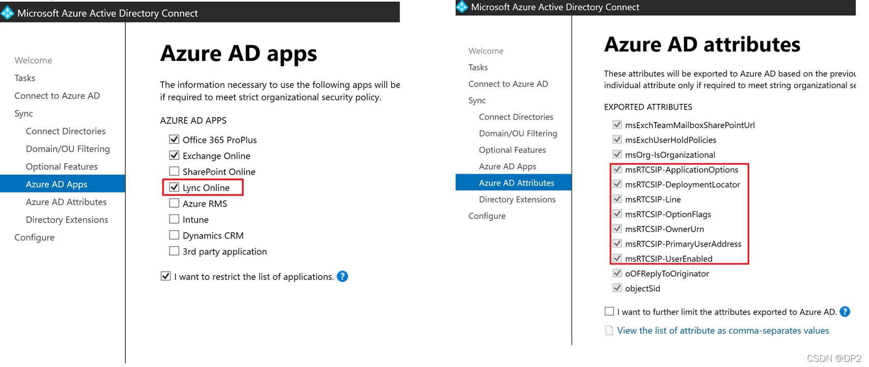Go to Directory Extensions in right window sidebar
Viewport: 869px width, 367px height.
click(517, 200)
